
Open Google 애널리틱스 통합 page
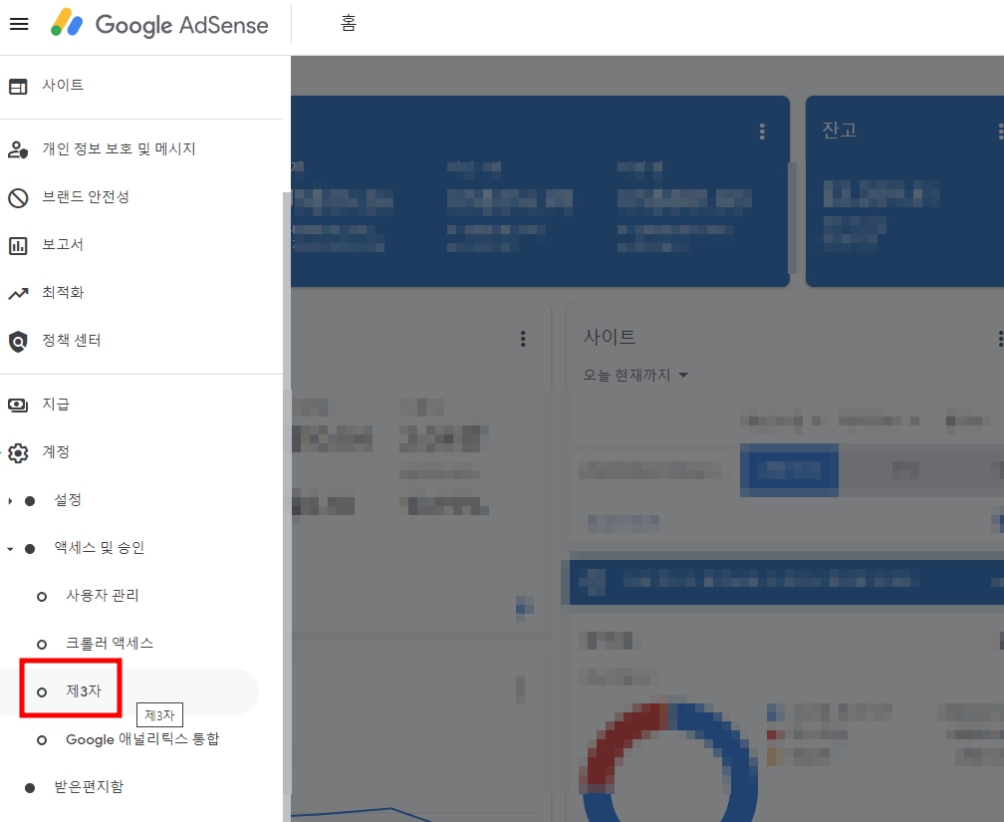(x=142, y=739)
